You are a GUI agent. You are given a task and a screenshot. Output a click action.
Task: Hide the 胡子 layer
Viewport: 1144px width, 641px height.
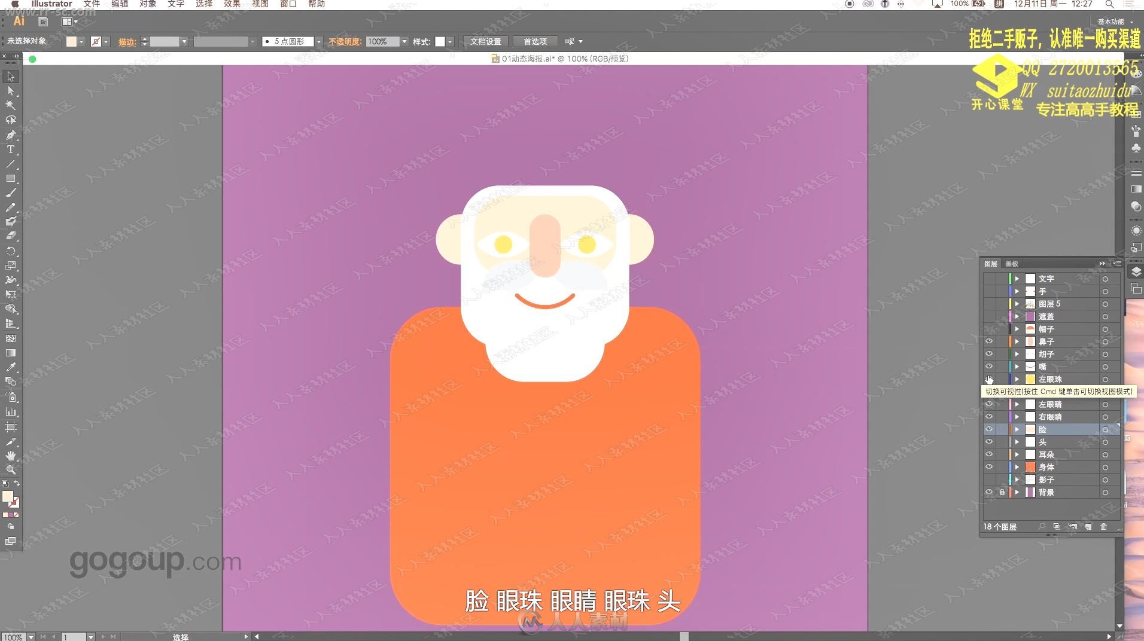(989, 354)
